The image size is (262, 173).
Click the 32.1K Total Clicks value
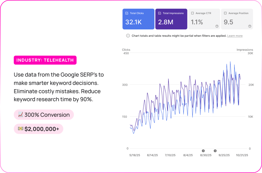click(x=134, y=22)
